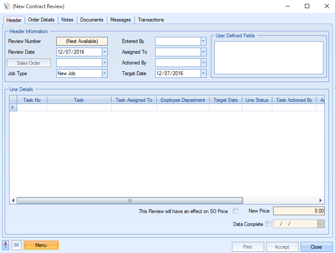Open the Entered By dropdown
Screen dimensions: 335x253
[203, 41]
